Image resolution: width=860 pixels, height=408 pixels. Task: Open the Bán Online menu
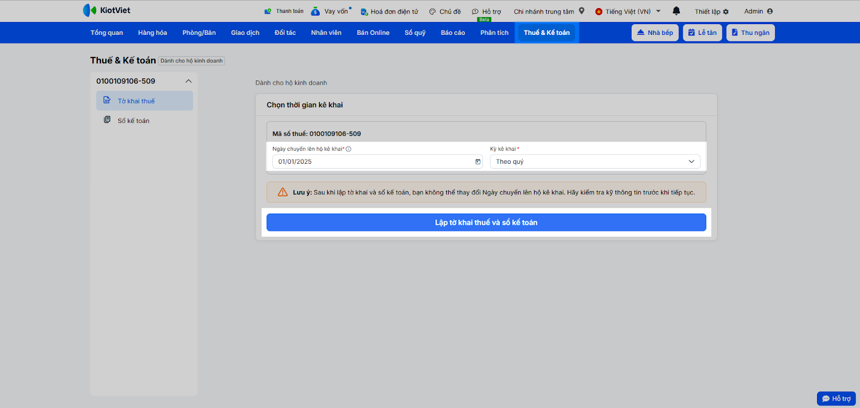[373, 33]
